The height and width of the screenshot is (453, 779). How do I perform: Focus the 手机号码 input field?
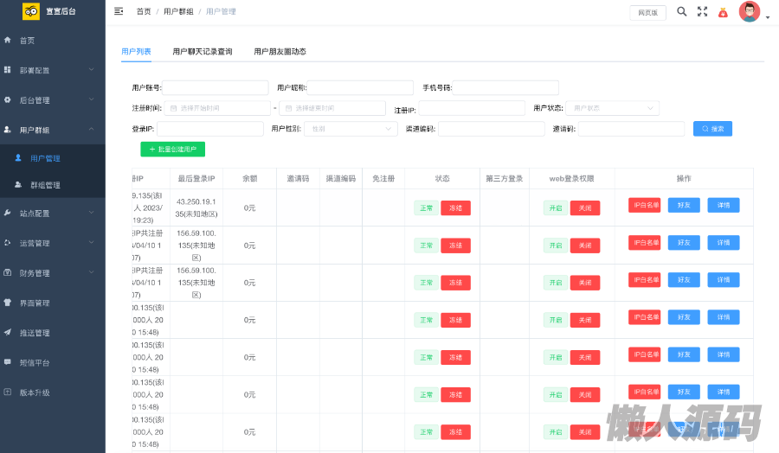click(505, 88)
